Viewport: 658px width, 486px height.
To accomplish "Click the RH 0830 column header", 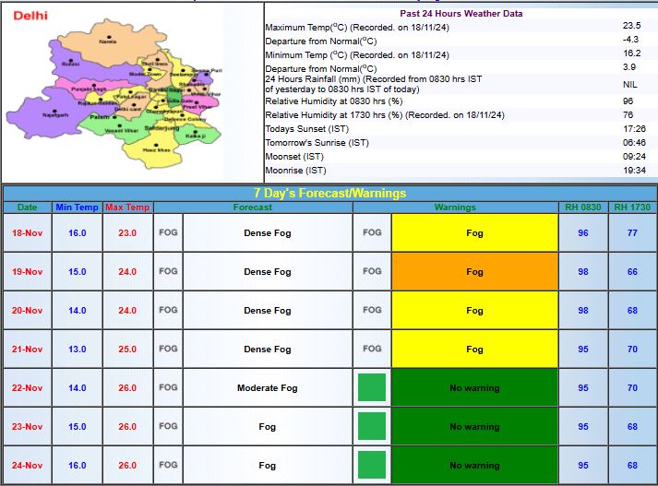I will pos(583,207).
